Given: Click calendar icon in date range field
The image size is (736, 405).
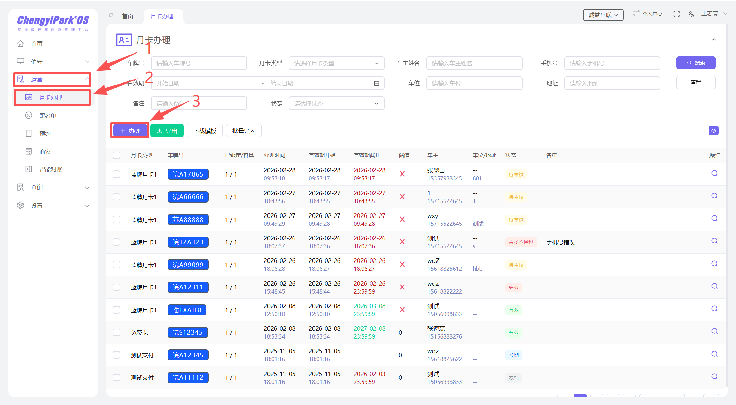Looking at the screenshot, I should (377, 84).
